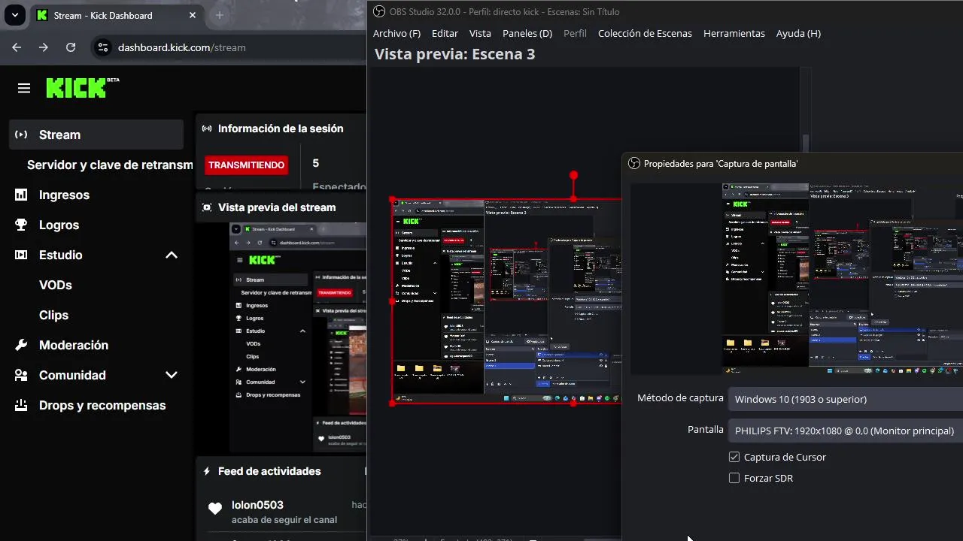Screen dimensions: 963x541
Task: Click the TRANSMITIENDO status badge
Action: pos(246,165)
